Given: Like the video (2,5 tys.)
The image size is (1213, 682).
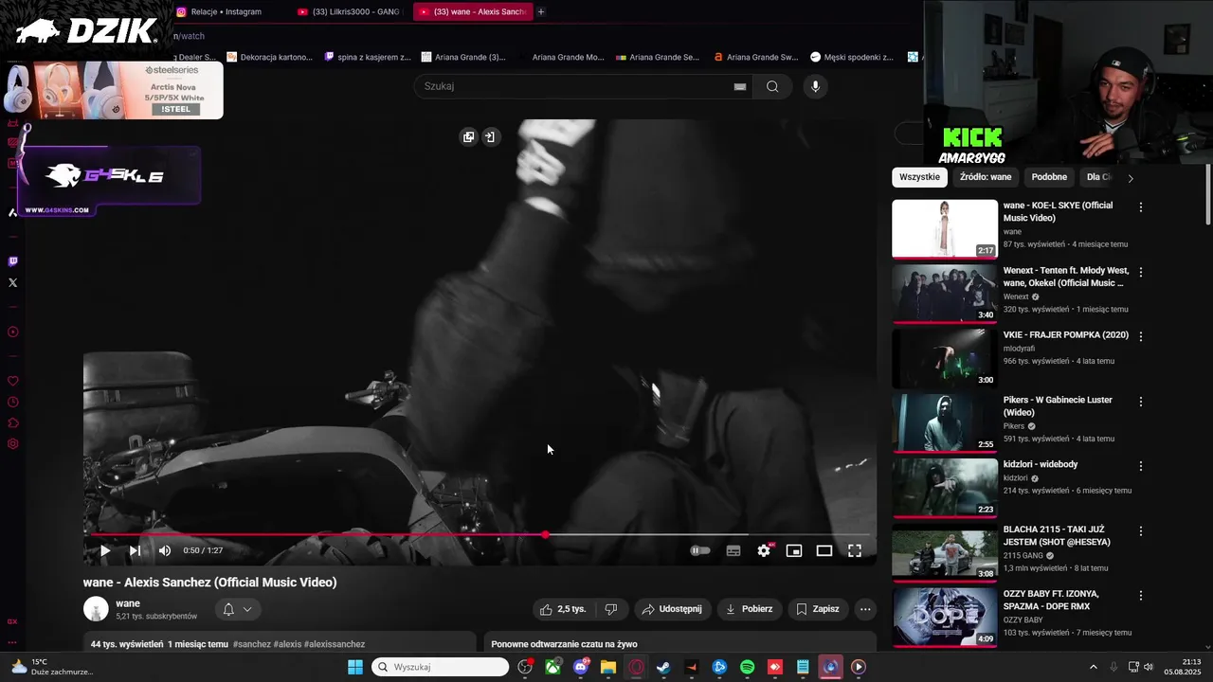Looking at the screenshot, I should 564,609.
